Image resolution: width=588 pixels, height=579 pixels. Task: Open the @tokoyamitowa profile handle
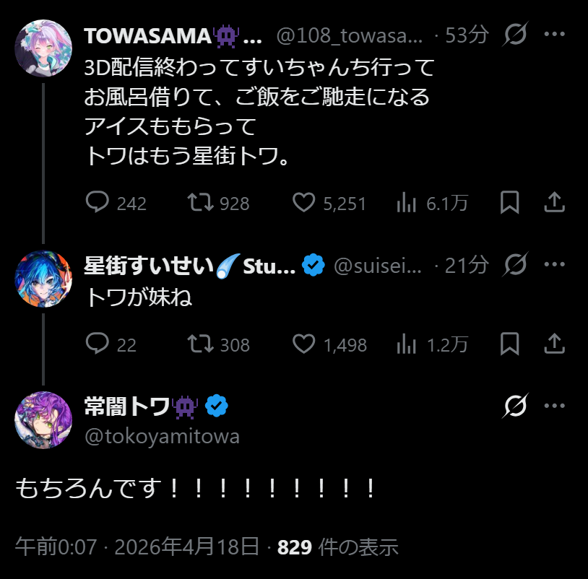click(163, 436)
